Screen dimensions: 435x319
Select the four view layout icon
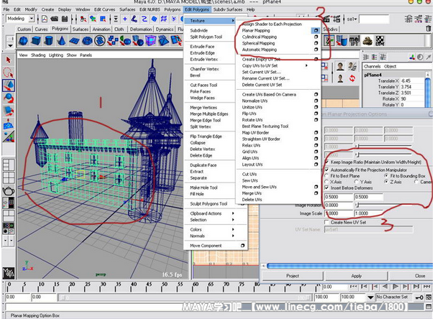click(x=9, y=177)
